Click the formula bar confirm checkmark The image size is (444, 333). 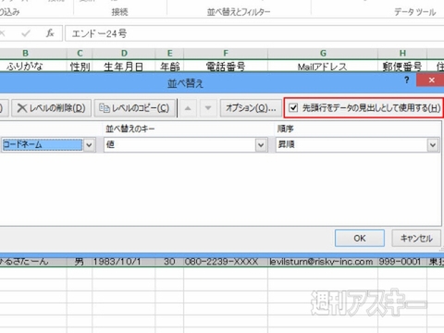[26, 33]
